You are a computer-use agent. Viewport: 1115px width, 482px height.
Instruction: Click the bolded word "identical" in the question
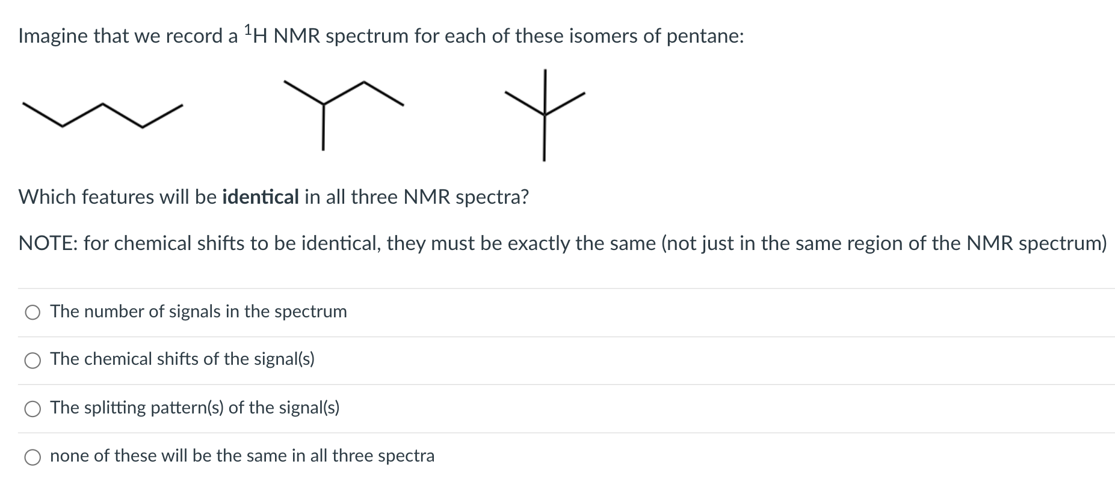[260, 197]
